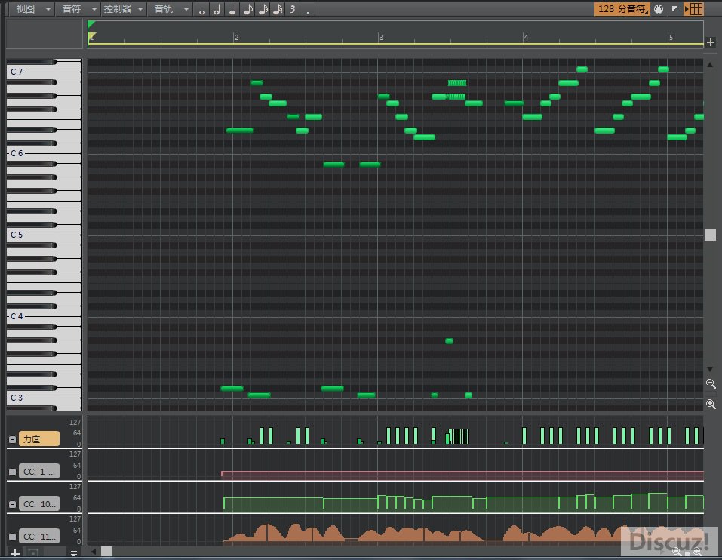Click measure 3 on the time ruler
Image resolution: width=722 pixels, height=560 pixels.
381,37
